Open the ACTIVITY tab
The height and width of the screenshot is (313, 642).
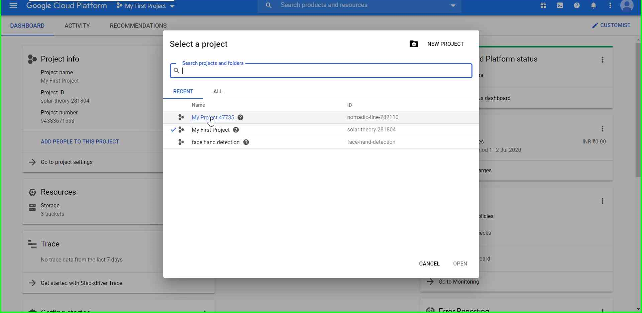click(77, 26)
